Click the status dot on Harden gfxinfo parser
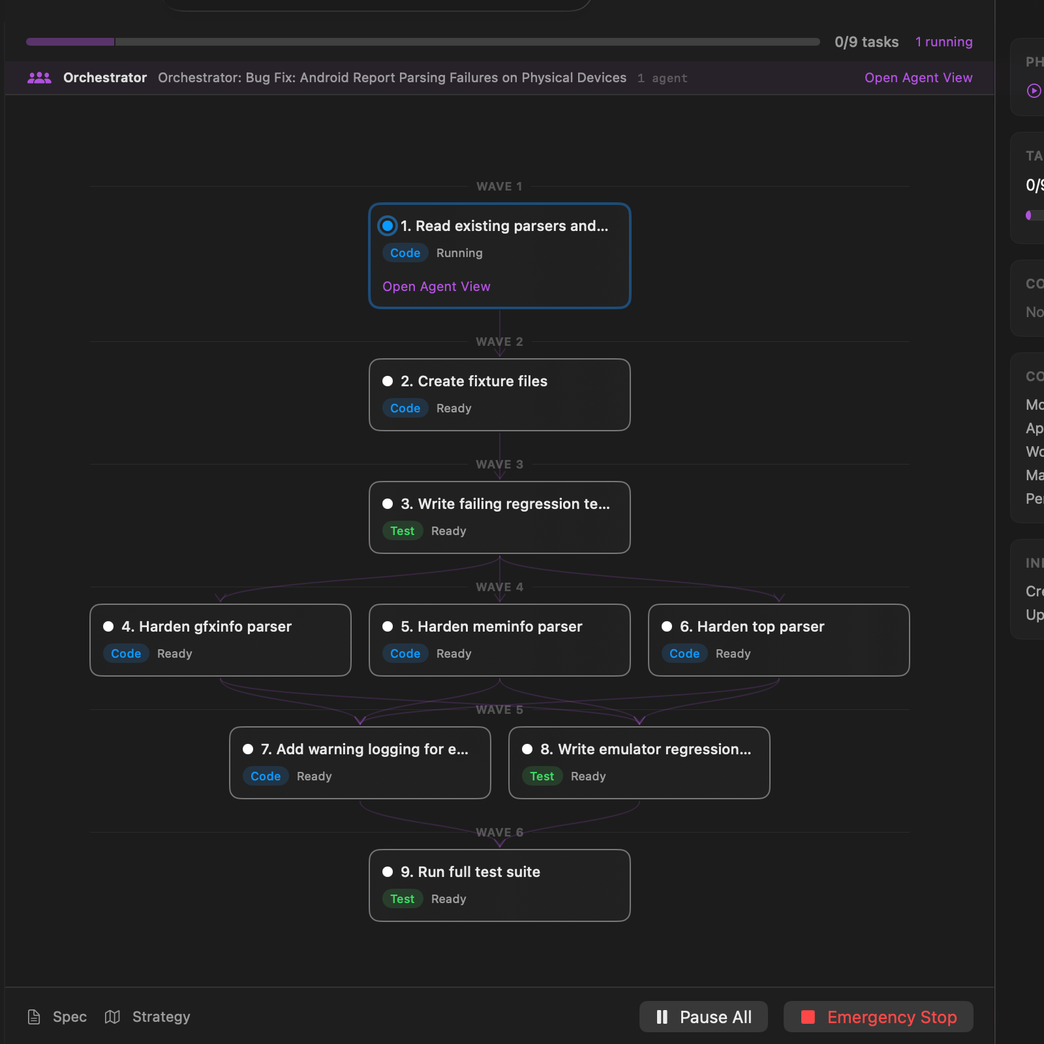Image resolution: width=1044 pixels, height=1044 pixels. click(108, 626)
